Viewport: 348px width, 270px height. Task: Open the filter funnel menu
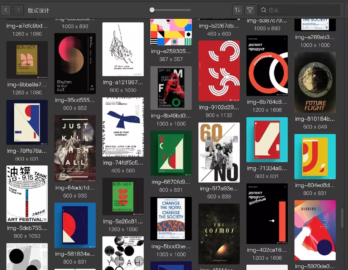(x=250, y=10)
